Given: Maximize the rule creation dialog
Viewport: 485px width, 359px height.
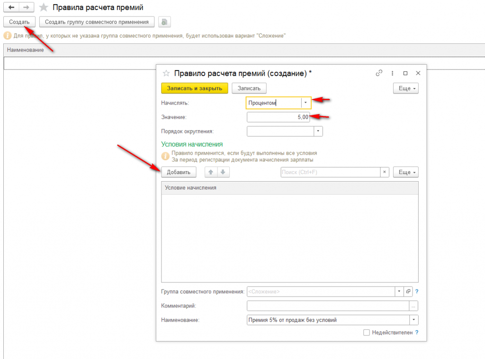Looking at the screenshot, I should (x=405, y=73).
